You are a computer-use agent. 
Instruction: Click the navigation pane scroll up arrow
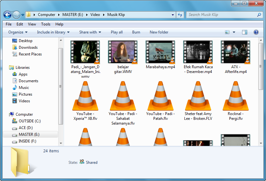coord(61,40)
